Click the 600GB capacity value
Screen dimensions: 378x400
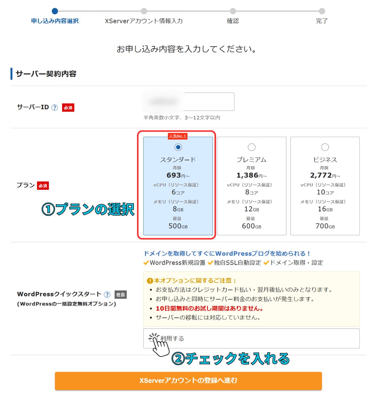252,226
